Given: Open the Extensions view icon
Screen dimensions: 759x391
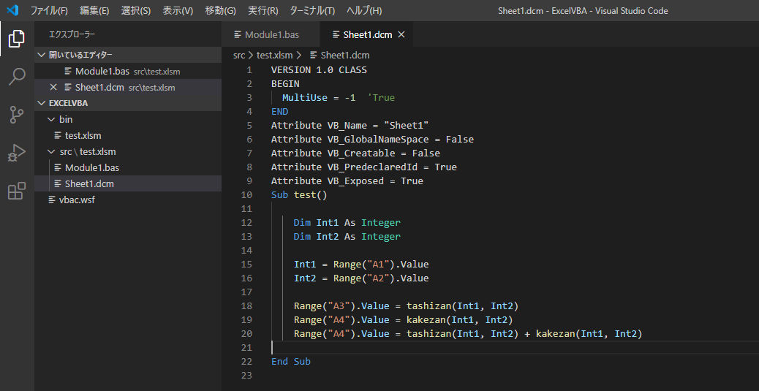Looking at the screenshot, I should coord(17,191).
